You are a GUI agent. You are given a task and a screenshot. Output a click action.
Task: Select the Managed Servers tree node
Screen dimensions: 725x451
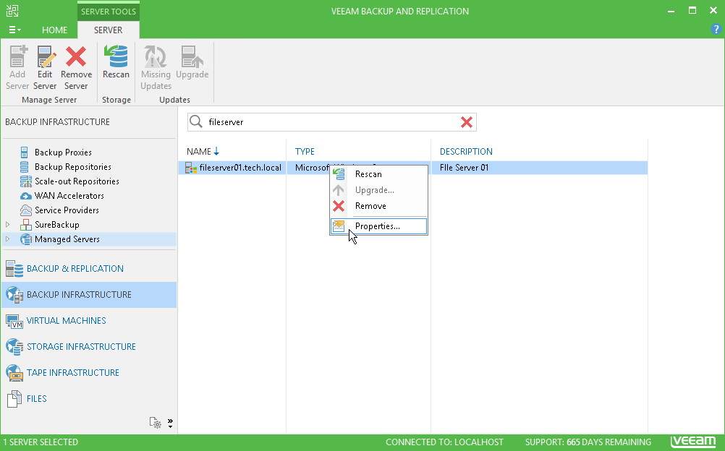67,239
